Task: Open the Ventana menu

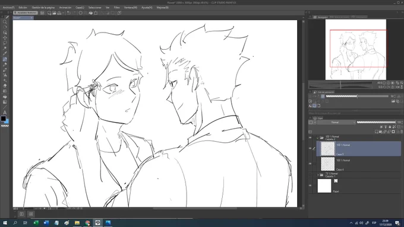Action: pos(130,8)
